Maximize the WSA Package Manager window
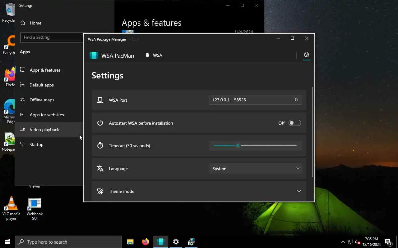Image resolution: width=398 pixels, height=248 pixels. pos(292,38)
